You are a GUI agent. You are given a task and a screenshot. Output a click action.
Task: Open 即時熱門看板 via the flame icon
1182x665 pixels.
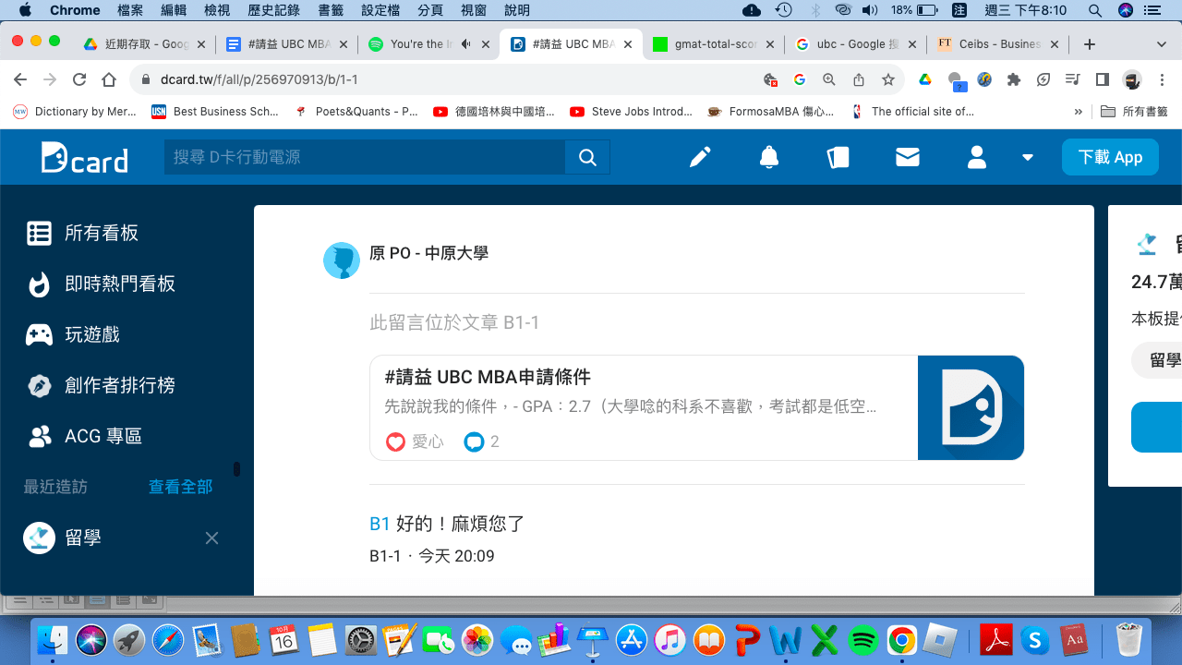(40, 284)
